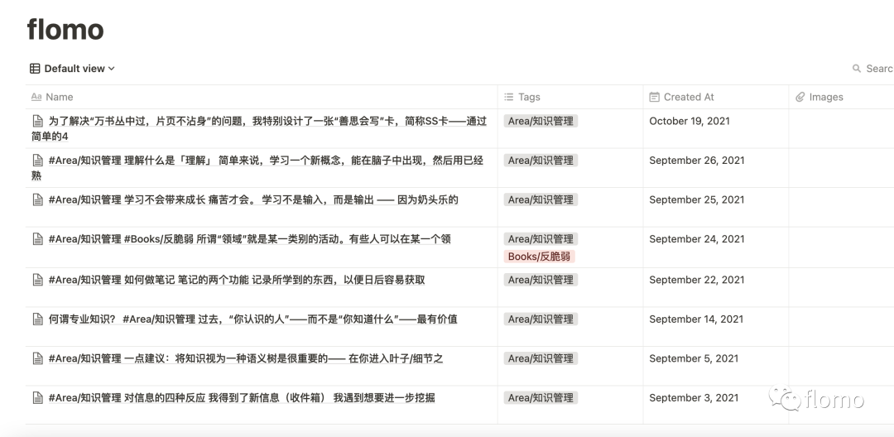The image size is (894, 437).
Task: Click Area/知识管理 tag in September 5 row
Action: point(541,358)
